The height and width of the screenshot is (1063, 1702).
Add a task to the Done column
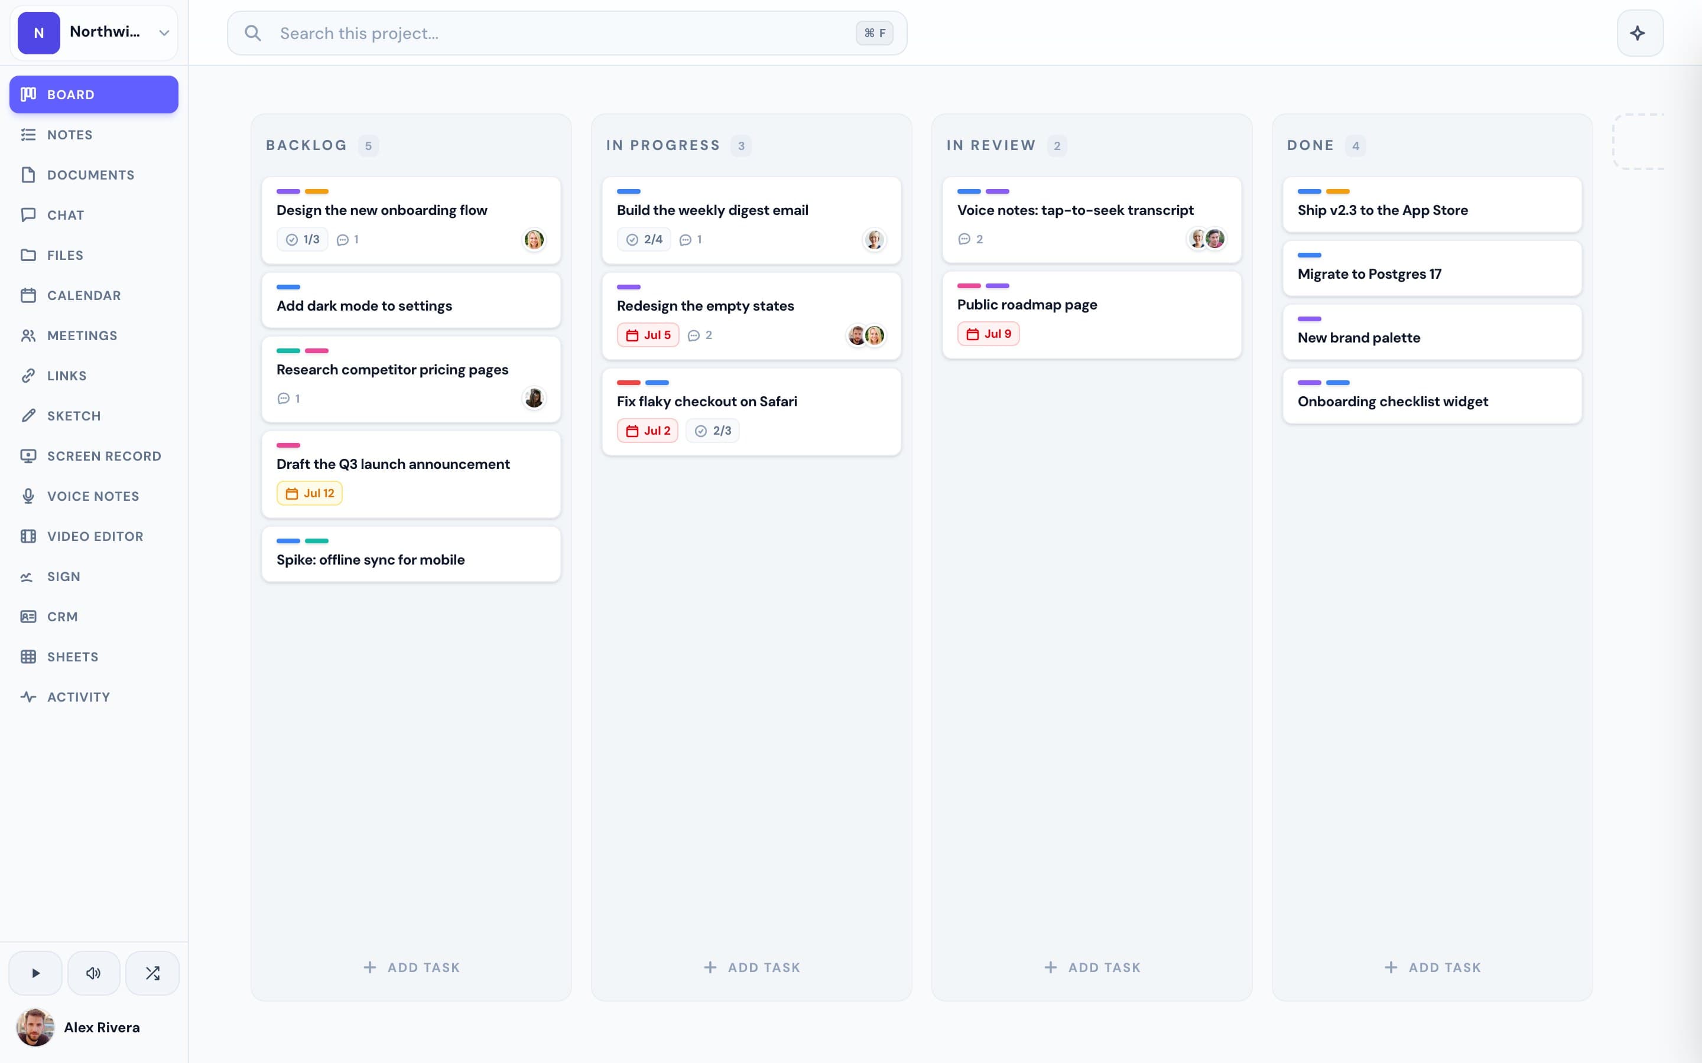point(1433,967)
